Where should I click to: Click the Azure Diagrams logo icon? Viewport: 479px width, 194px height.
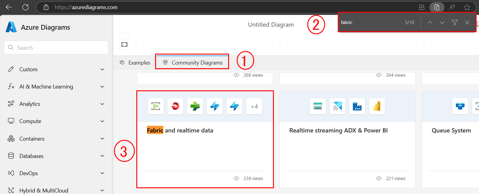[11, 27]
